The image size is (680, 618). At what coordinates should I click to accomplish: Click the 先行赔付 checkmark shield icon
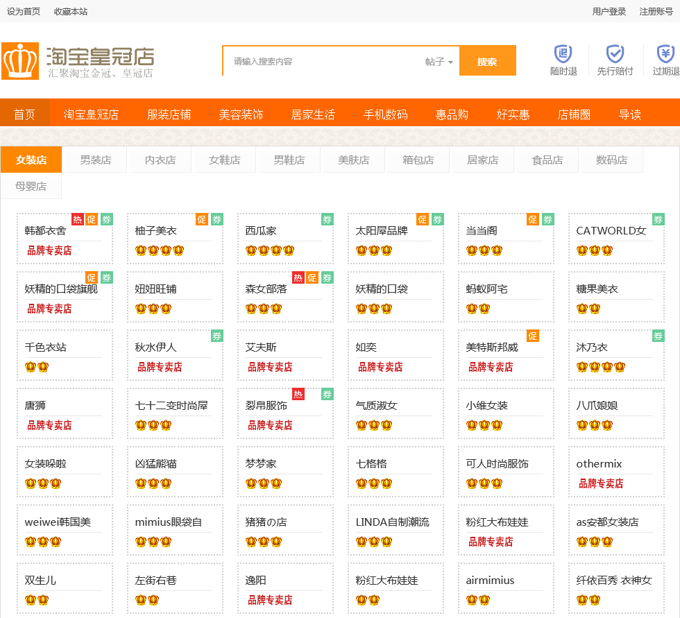615,54
